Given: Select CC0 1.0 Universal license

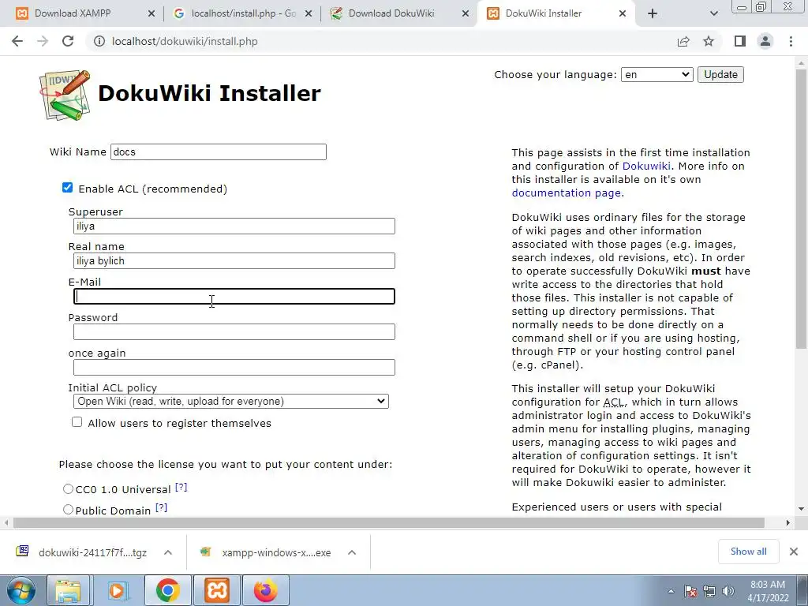Looking at the screenshot, I should pyautogui.click(x=68, y=488).
